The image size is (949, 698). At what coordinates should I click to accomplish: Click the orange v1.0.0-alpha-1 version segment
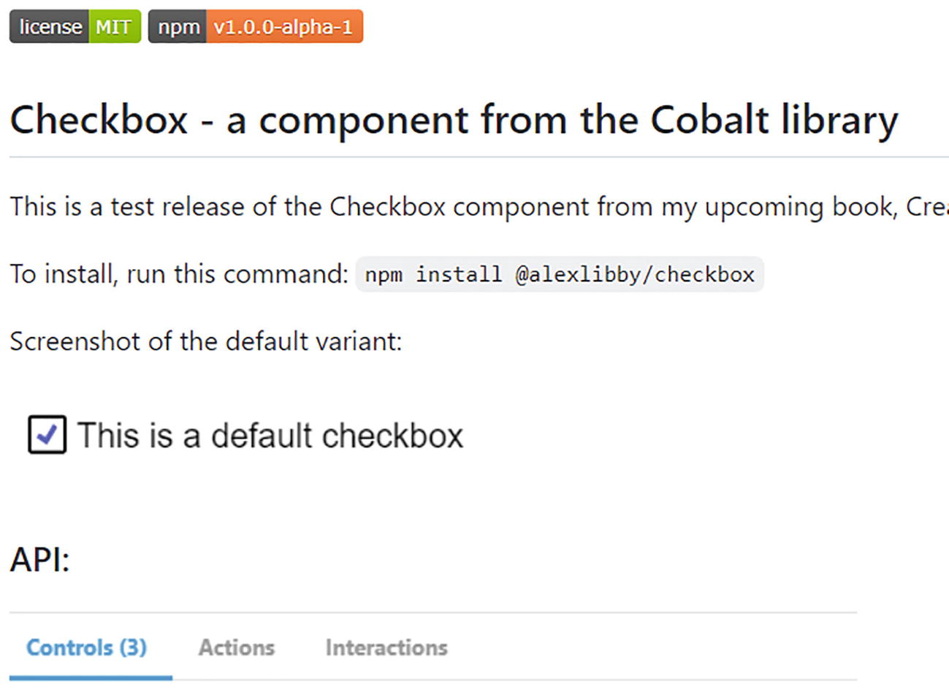point(283,27)
